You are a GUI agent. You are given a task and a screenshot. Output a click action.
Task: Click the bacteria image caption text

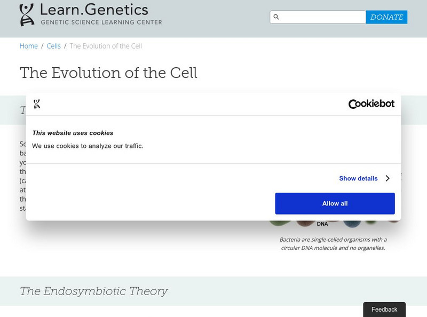(333, 243)
